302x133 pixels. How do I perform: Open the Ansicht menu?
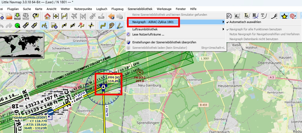pos(52,9)
